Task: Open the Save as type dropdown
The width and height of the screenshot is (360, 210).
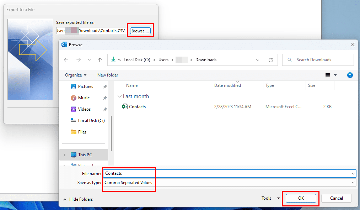Action: pos(353,183)
